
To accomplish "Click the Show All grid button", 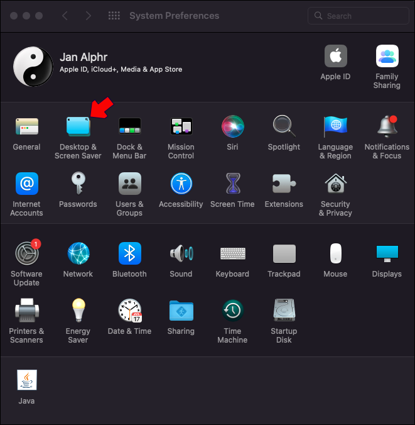I will click(114, 16).
